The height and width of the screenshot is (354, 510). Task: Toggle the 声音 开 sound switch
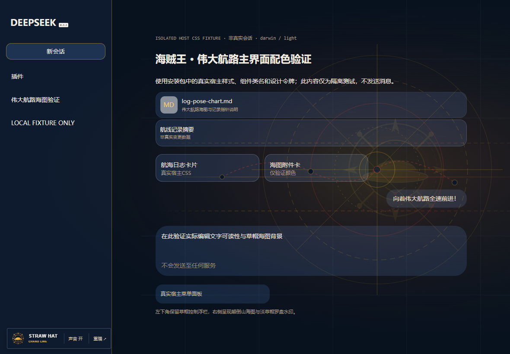tap(76, 339)
